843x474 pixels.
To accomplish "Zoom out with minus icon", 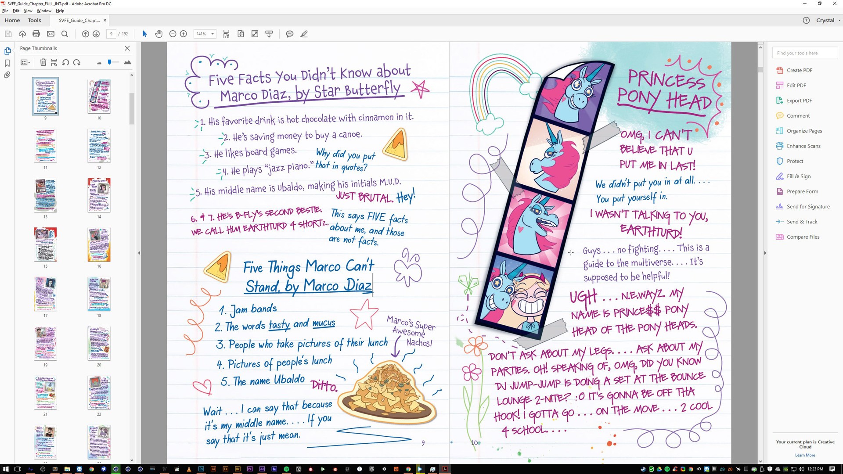I will (173, 34).
